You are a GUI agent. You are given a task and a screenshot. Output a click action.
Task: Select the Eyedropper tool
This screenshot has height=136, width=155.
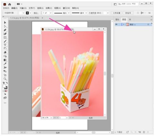(x=5, y=64)
